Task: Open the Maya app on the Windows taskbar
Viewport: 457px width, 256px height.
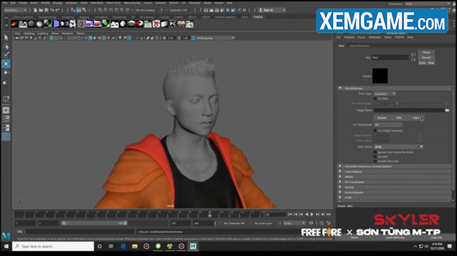Action: (x=193, y=246)
